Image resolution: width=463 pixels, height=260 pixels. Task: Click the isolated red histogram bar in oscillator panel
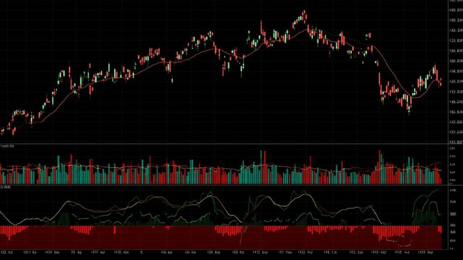click(114, 230)
